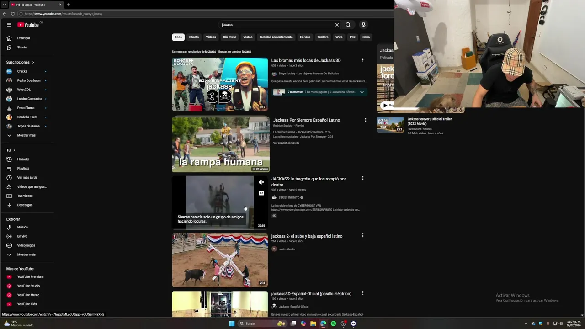Open Spotify from the taskbar
Screen dimensions: 585x329
333,324
